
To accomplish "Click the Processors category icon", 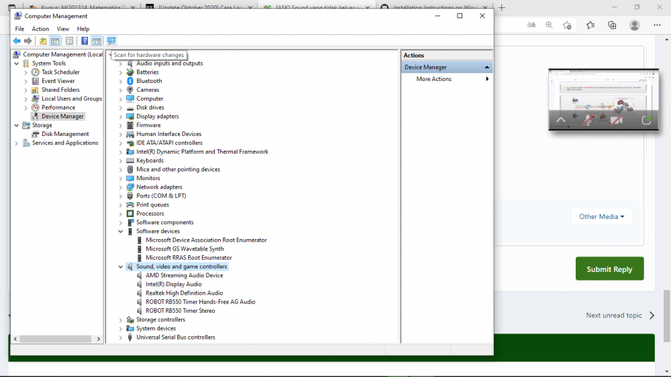I will pyautogui.click(x=130, y=214).
